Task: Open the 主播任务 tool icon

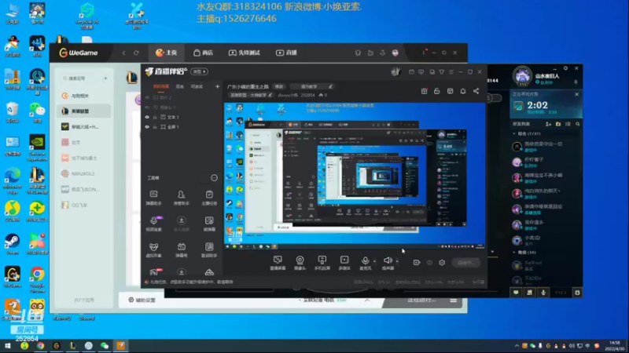Action: pyautogui.click(x=209, y=198)
